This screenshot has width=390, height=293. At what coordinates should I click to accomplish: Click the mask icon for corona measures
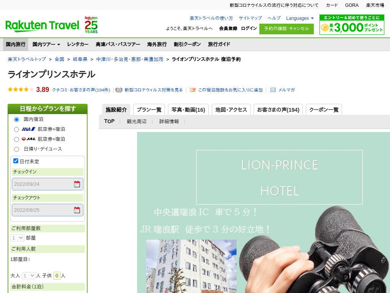click(x=119, y=90)
